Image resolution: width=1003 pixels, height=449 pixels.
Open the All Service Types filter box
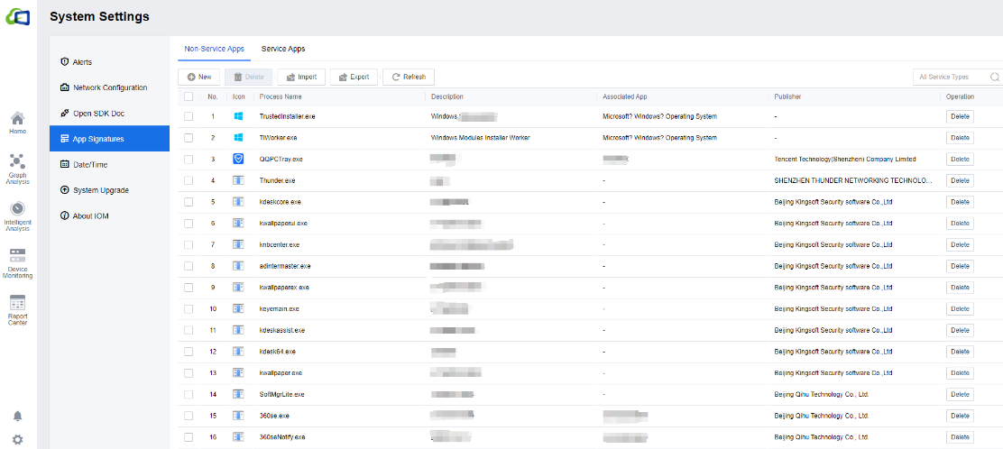tap(955, 78)
